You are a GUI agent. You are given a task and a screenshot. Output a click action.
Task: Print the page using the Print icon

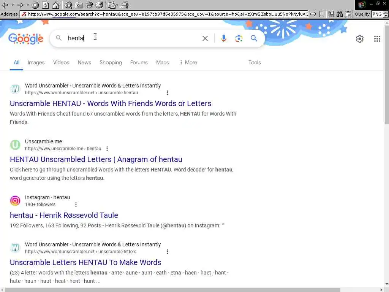tap(125, 5)
